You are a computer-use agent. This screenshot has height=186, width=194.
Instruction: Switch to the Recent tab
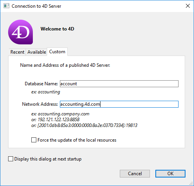[x=17, y=52]
